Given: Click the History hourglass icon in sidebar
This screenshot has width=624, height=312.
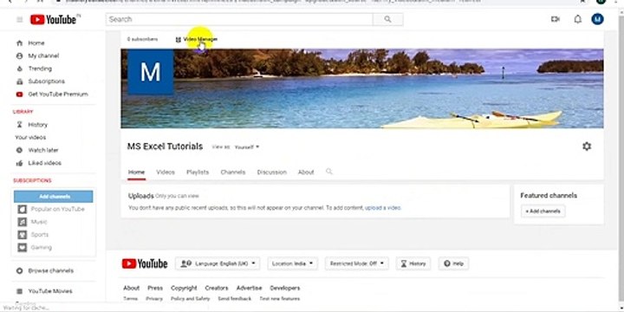Looking at the screenshot, I should (x=19, y=125).
